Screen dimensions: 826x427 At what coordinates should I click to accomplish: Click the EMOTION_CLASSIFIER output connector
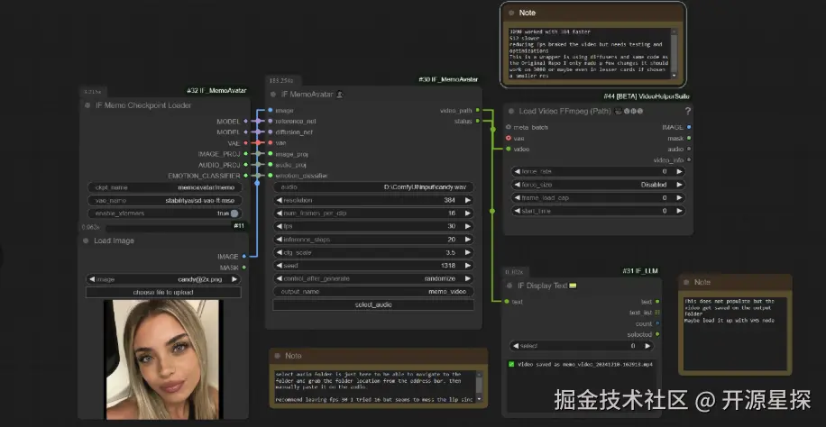pos(245,176)
